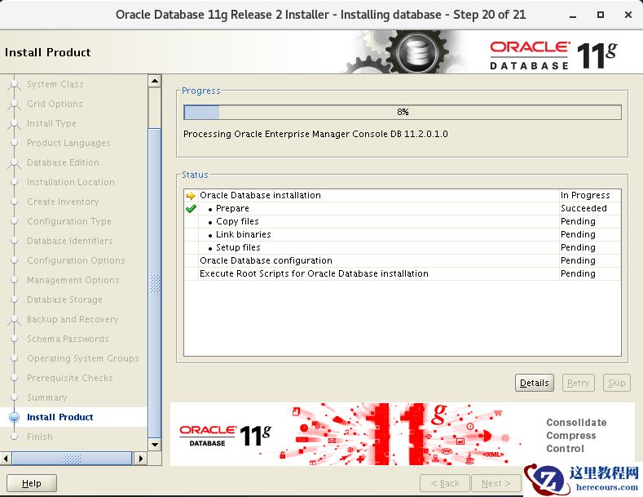Select the Oracle Database configuration row
643x497 pixels.
pyautogui.click(x=403, y=260)
